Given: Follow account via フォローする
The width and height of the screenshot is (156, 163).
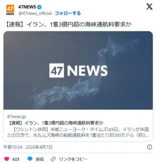Looking at the screenshot, I should coord(68,13).
